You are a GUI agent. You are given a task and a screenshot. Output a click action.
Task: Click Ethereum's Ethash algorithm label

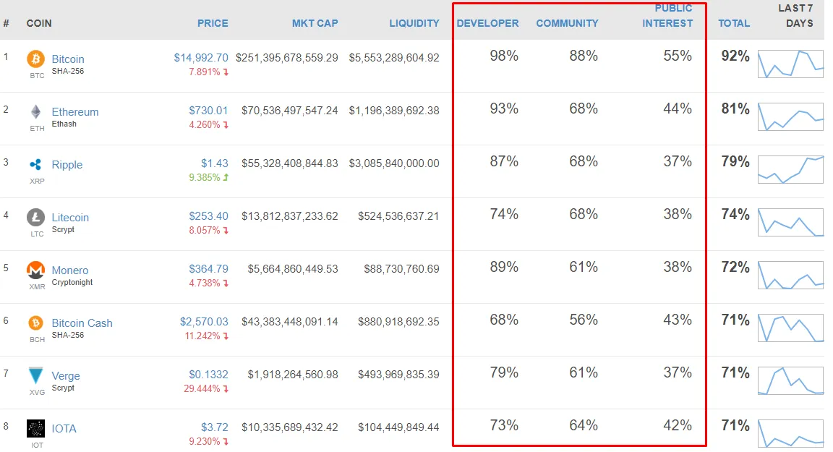click(x=64, y=124)
